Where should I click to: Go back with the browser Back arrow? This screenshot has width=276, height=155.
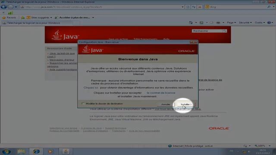coord(3,7)
